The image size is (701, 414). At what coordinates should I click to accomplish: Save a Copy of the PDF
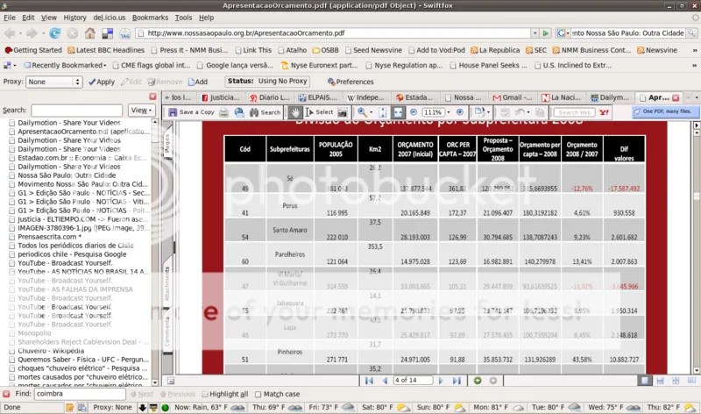pyautogui.click(x=191, y=112)
